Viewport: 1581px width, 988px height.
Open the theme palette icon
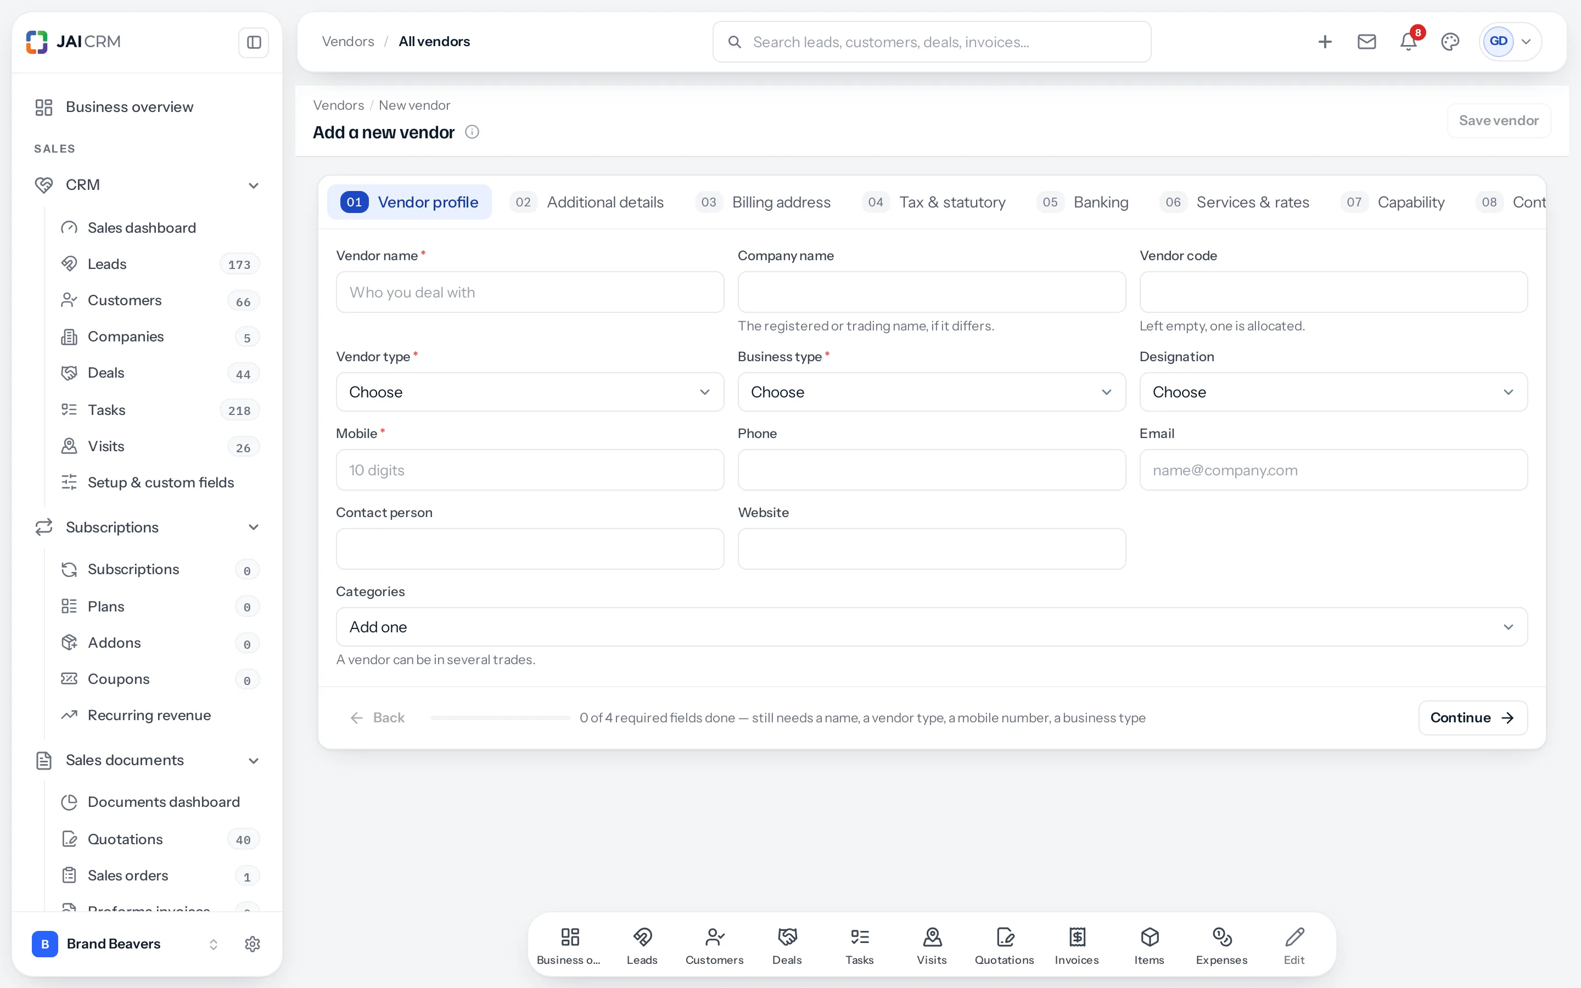point(1450,42)
